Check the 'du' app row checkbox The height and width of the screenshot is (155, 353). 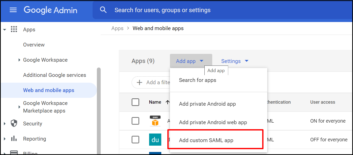(x=135, y=140)
